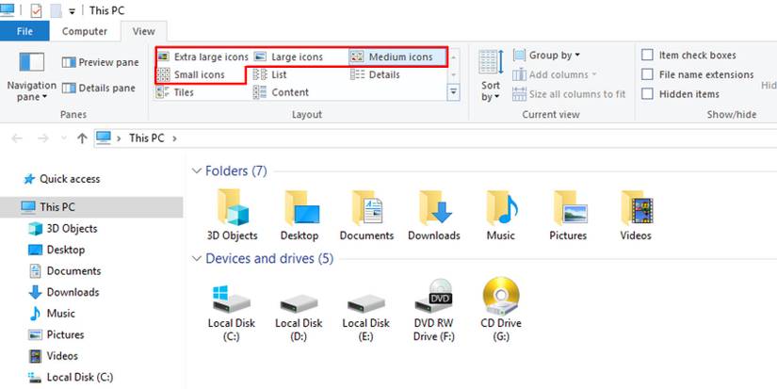Image resolution: width=777 pixels, height=389 pixels.
Task: Open the Add columns dropdown
Action: tap(555, 74)
